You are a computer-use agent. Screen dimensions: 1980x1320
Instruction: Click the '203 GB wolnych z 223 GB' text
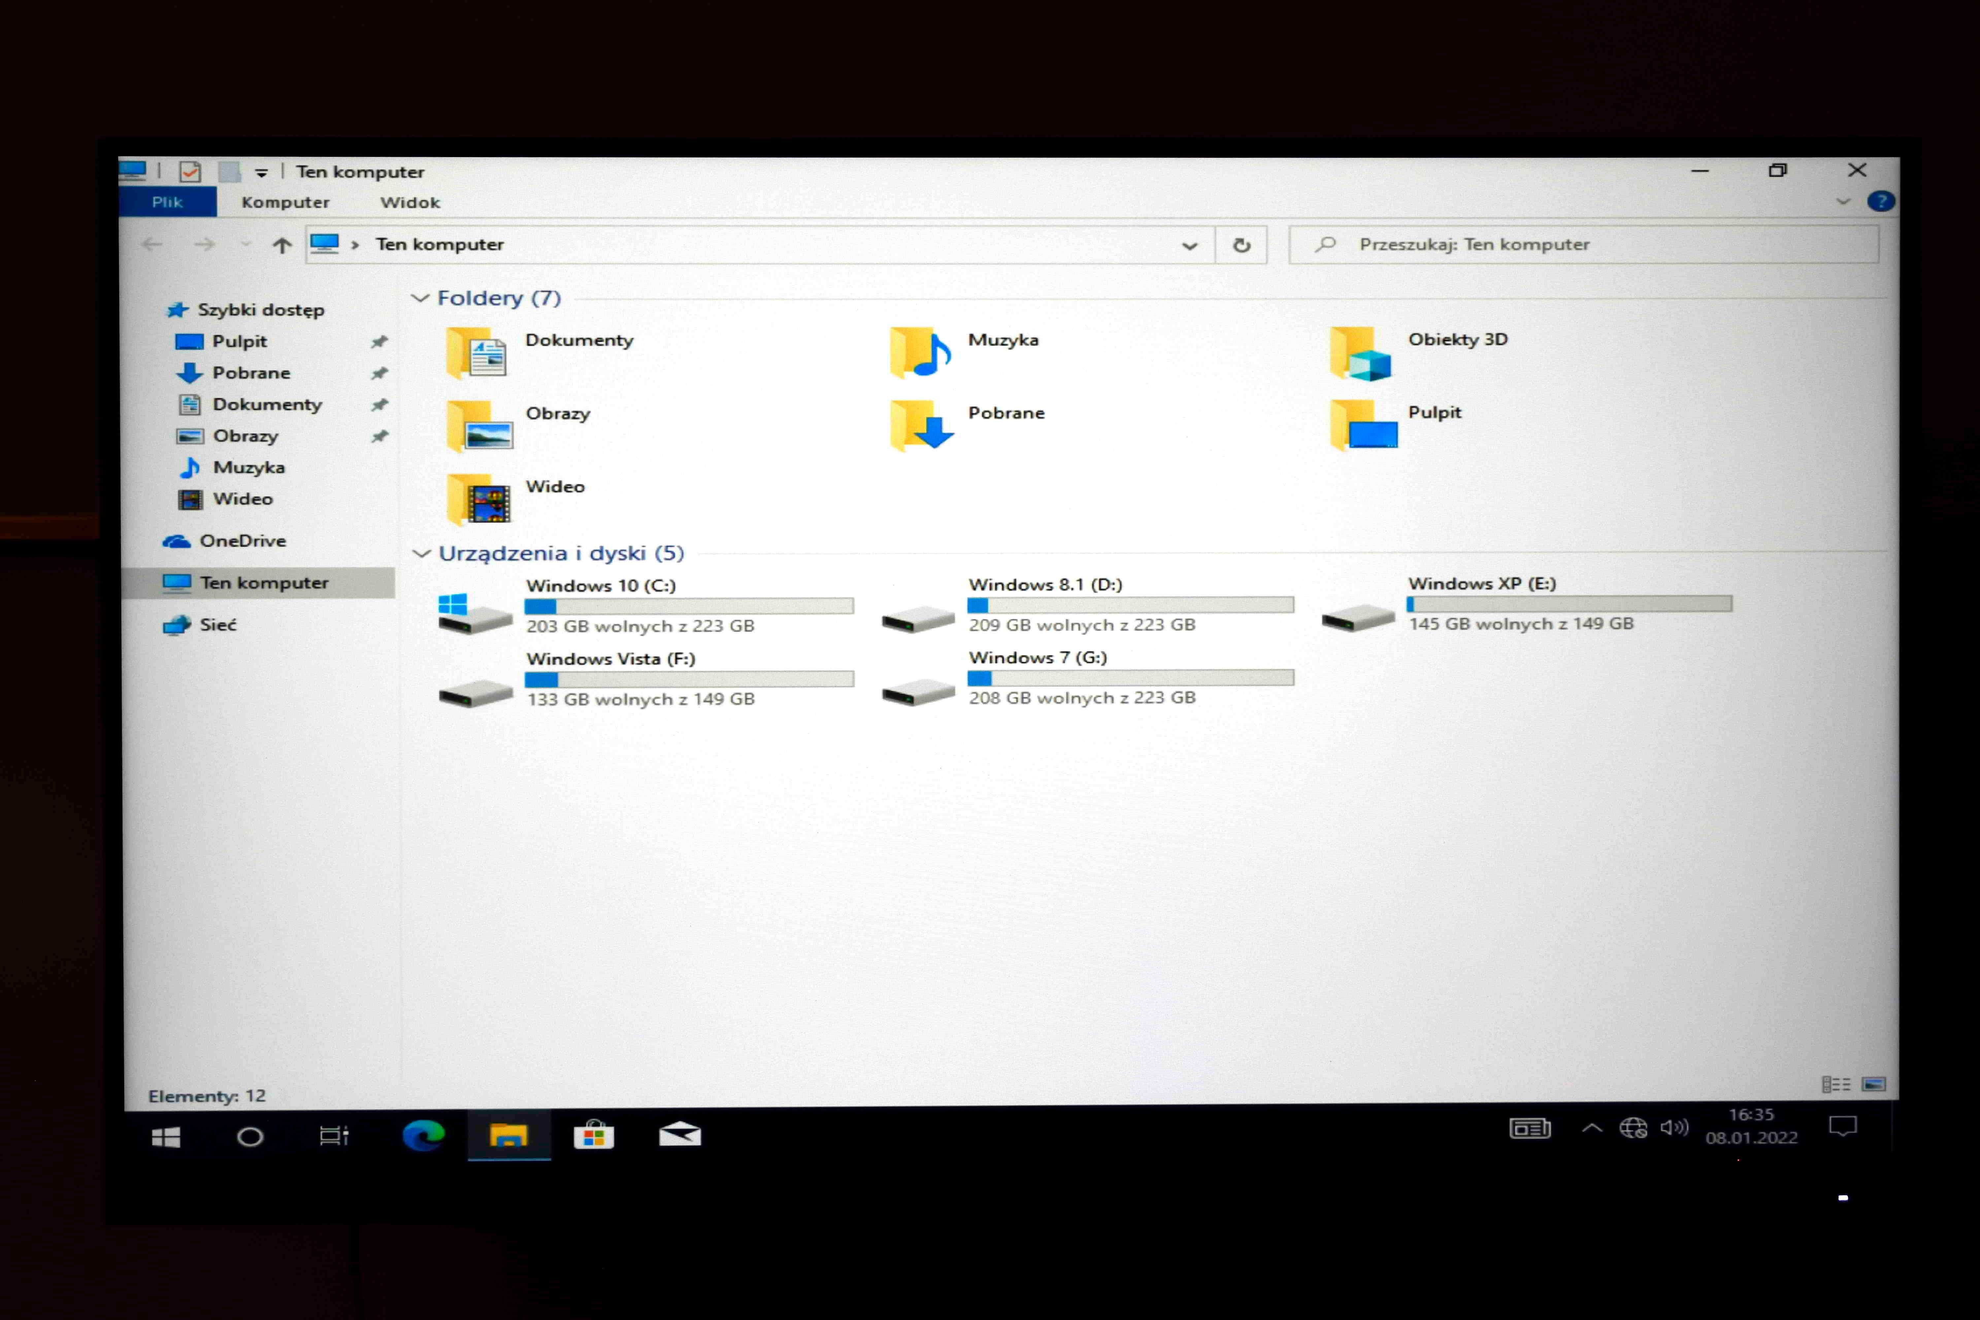pos(640,626)
